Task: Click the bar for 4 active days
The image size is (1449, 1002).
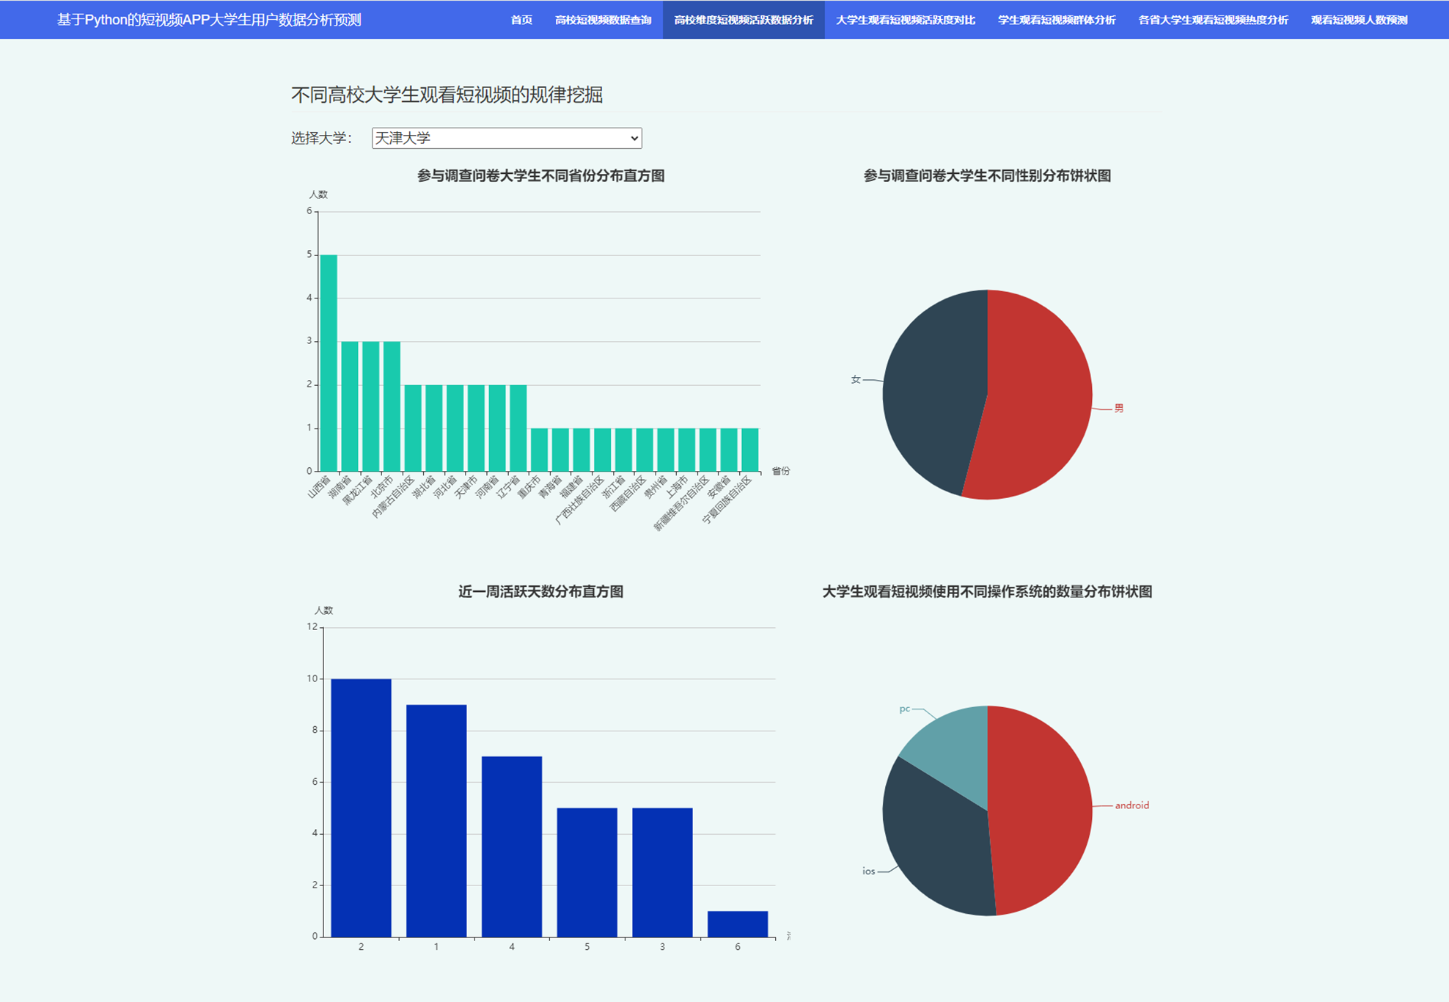Action: tap(512, 846)
